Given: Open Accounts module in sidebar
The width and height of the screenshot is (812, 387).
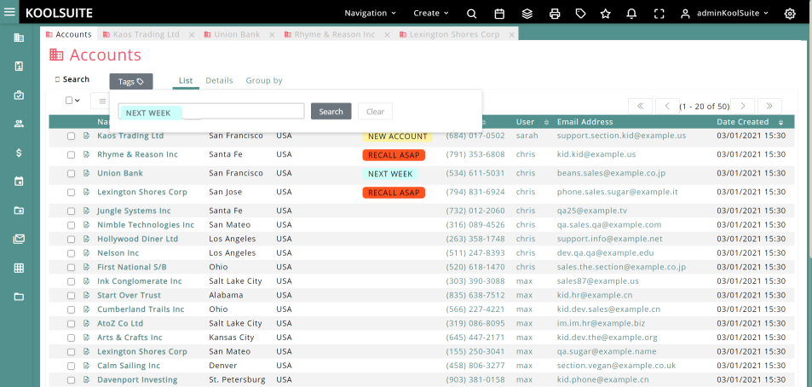Looking at the screenshot, I should coord(19,38).
